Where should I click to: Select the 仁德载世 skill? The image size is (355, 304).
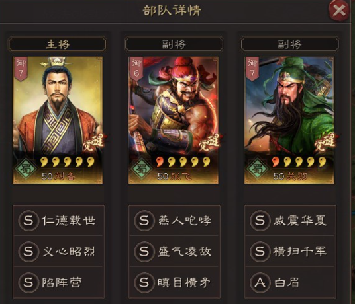pyautogui.click(x=58, y=221)
